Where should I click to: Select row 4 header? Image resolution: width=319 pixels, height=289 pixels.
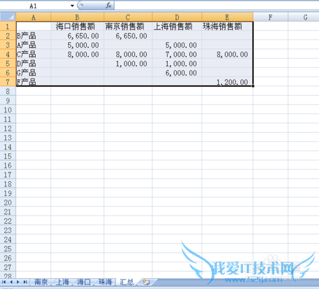(8, 54)
